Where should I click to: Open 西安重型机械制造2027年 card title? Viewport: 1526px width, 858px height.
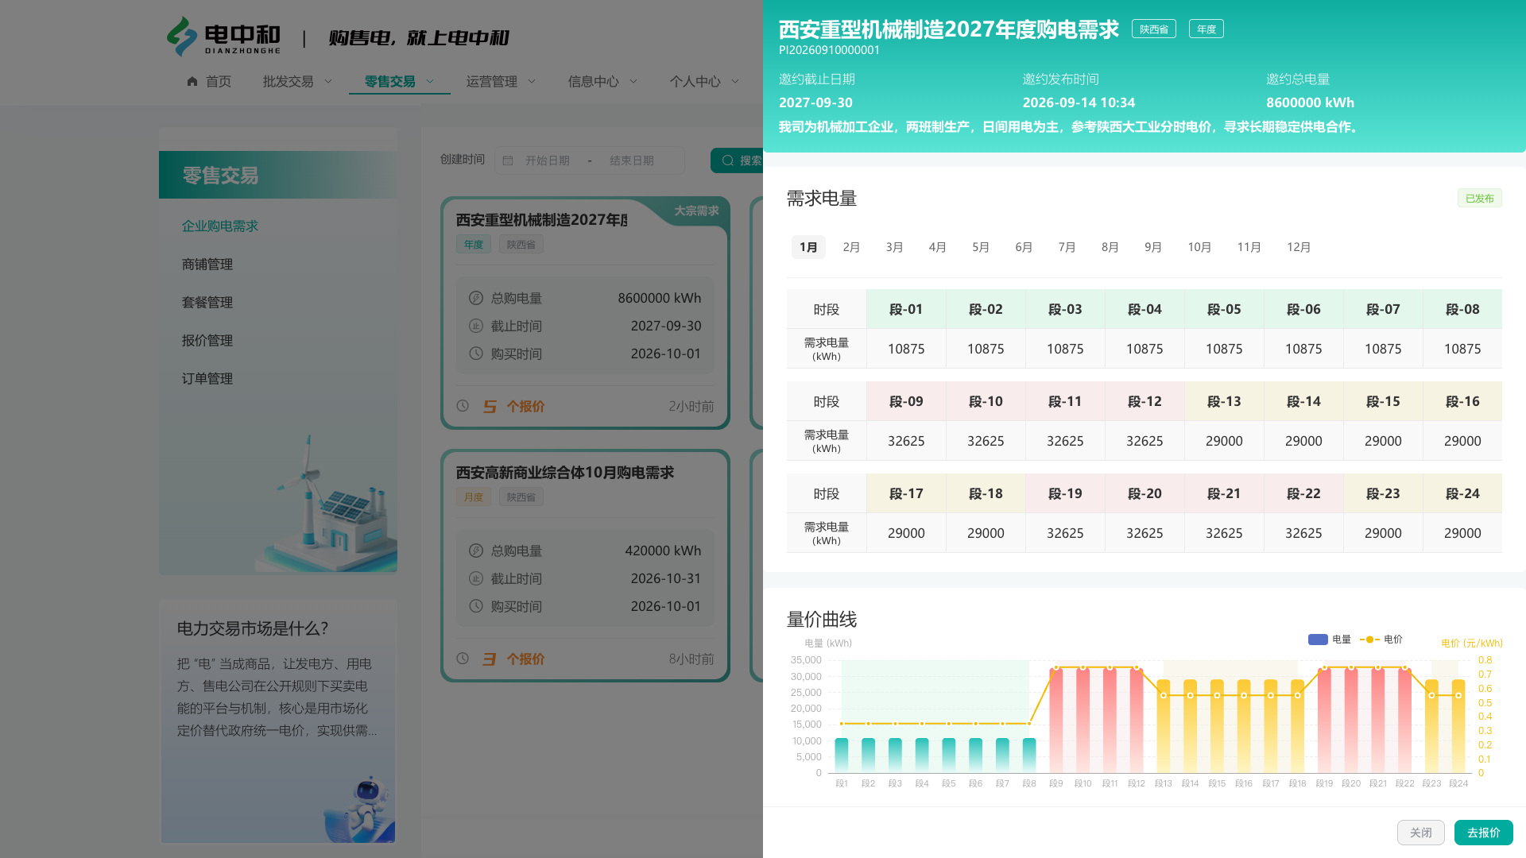[x=541, y=220]
